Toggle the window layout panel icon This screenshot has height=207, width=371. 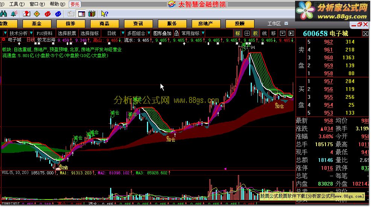click(x=82, y=14)
